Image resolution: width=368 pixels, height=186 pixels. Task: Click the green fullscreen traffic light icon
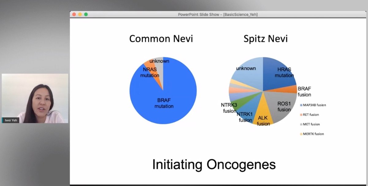point(86,14)
